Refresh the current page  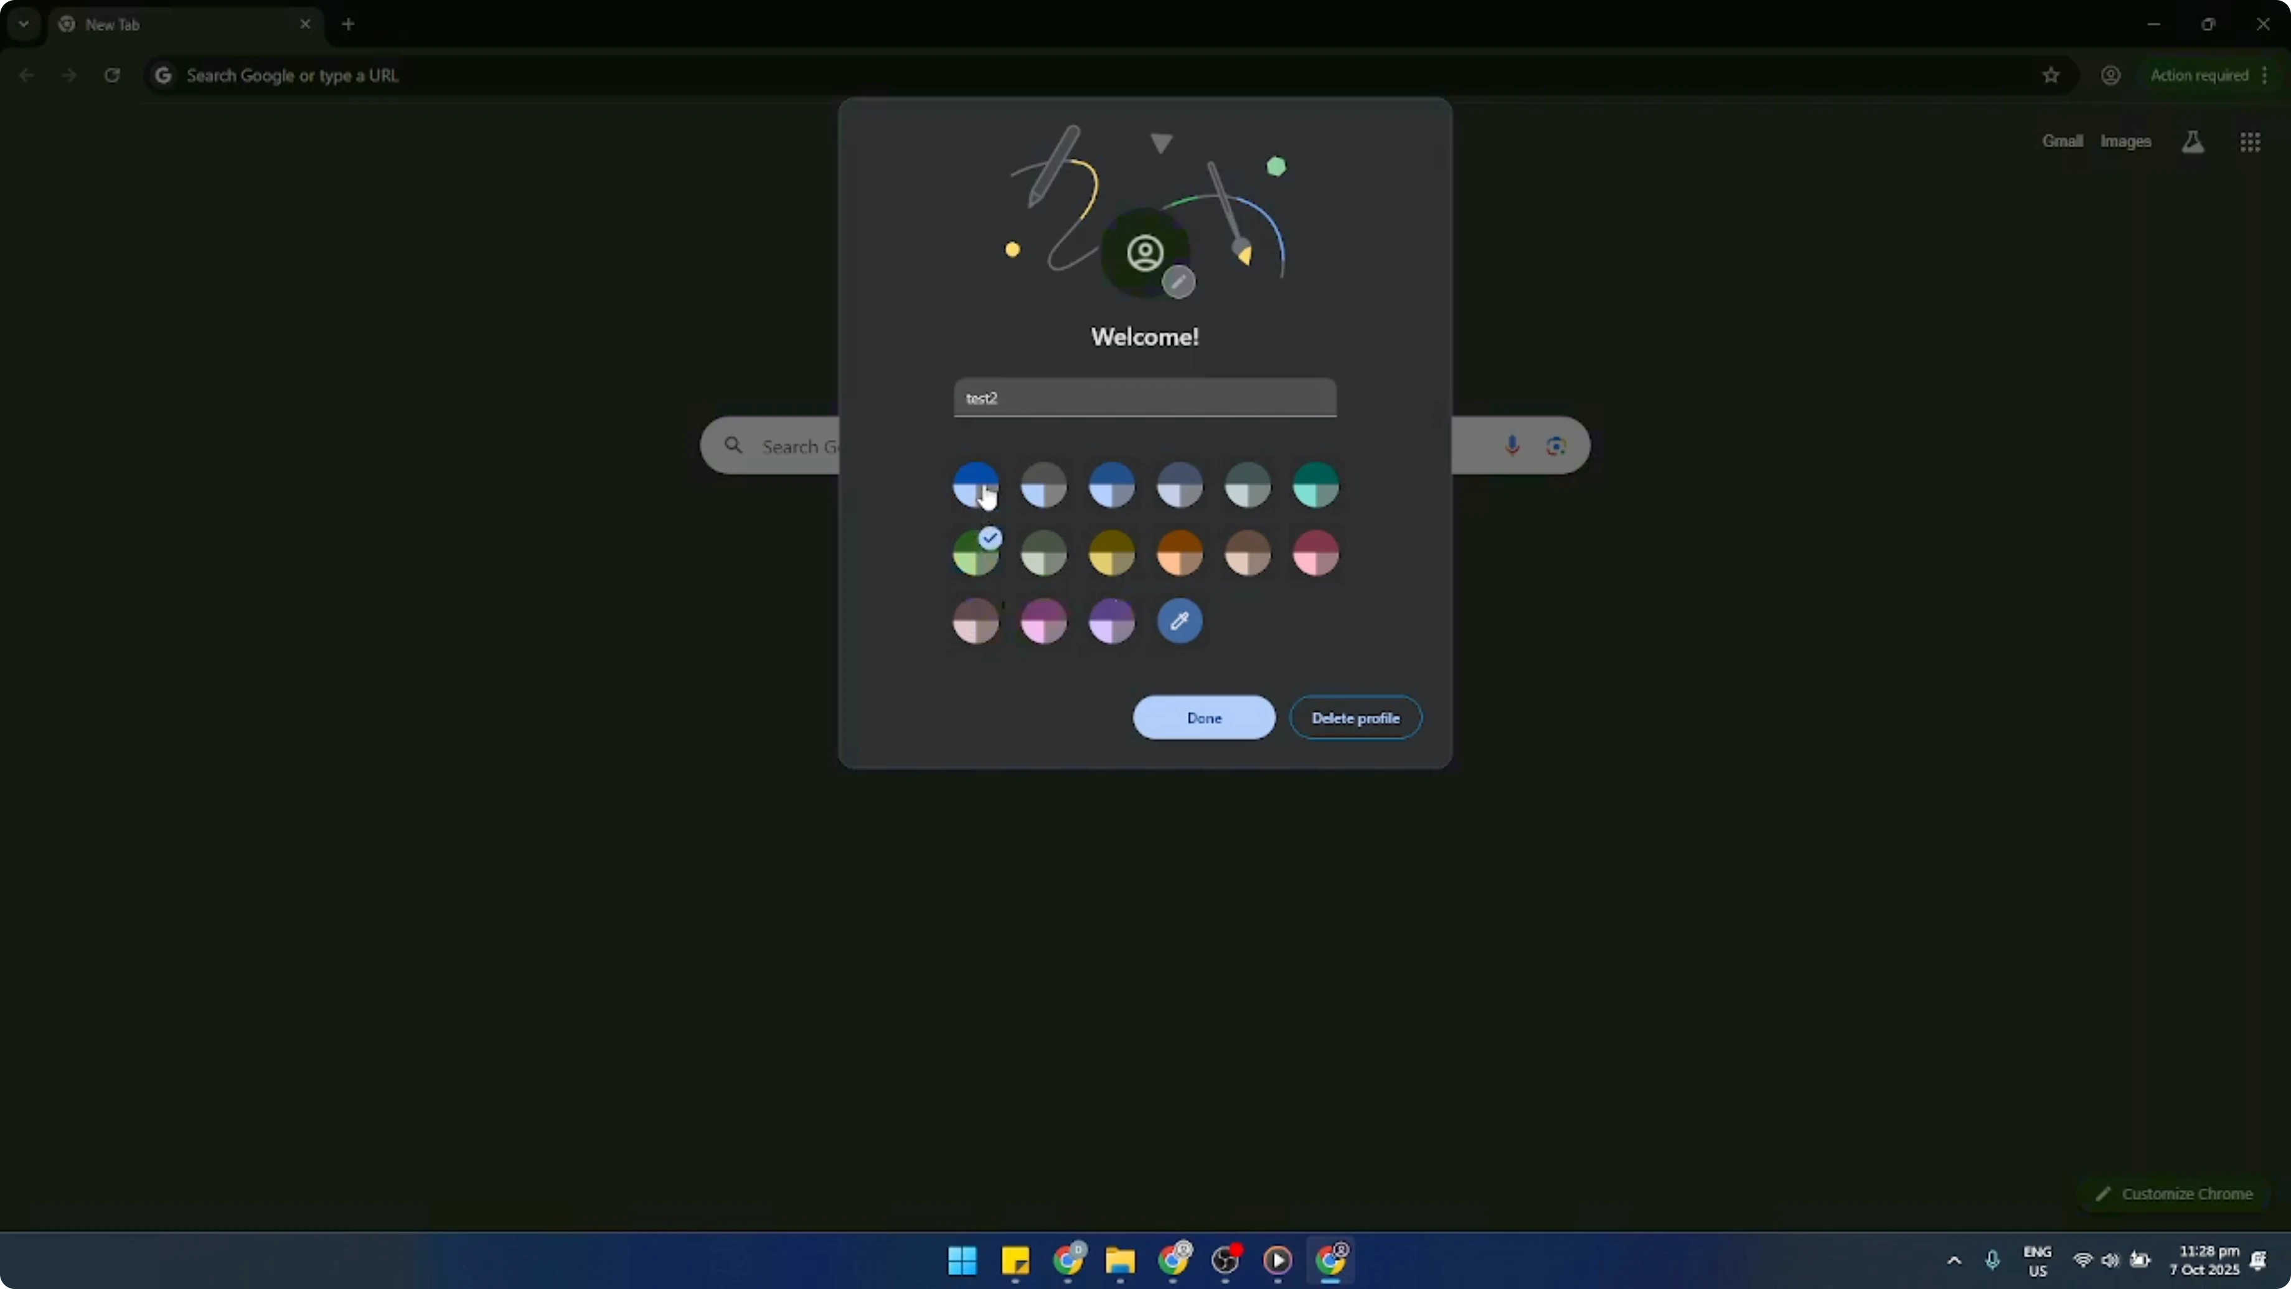click(112, 75)
